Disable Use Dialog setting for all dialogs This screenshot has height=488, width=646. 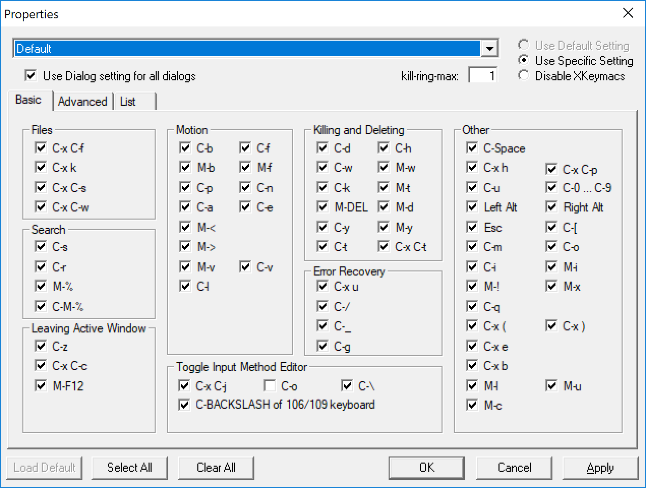31,76
